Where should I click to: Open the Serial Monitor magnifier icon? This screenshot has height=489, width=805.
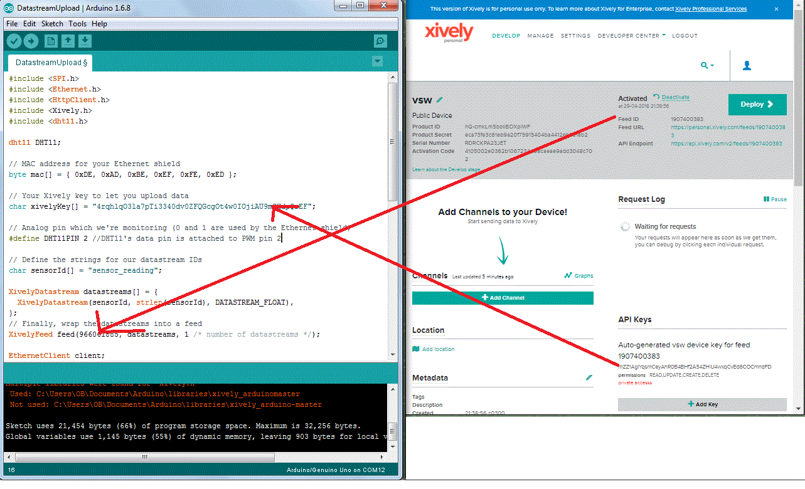pos(380,41)
